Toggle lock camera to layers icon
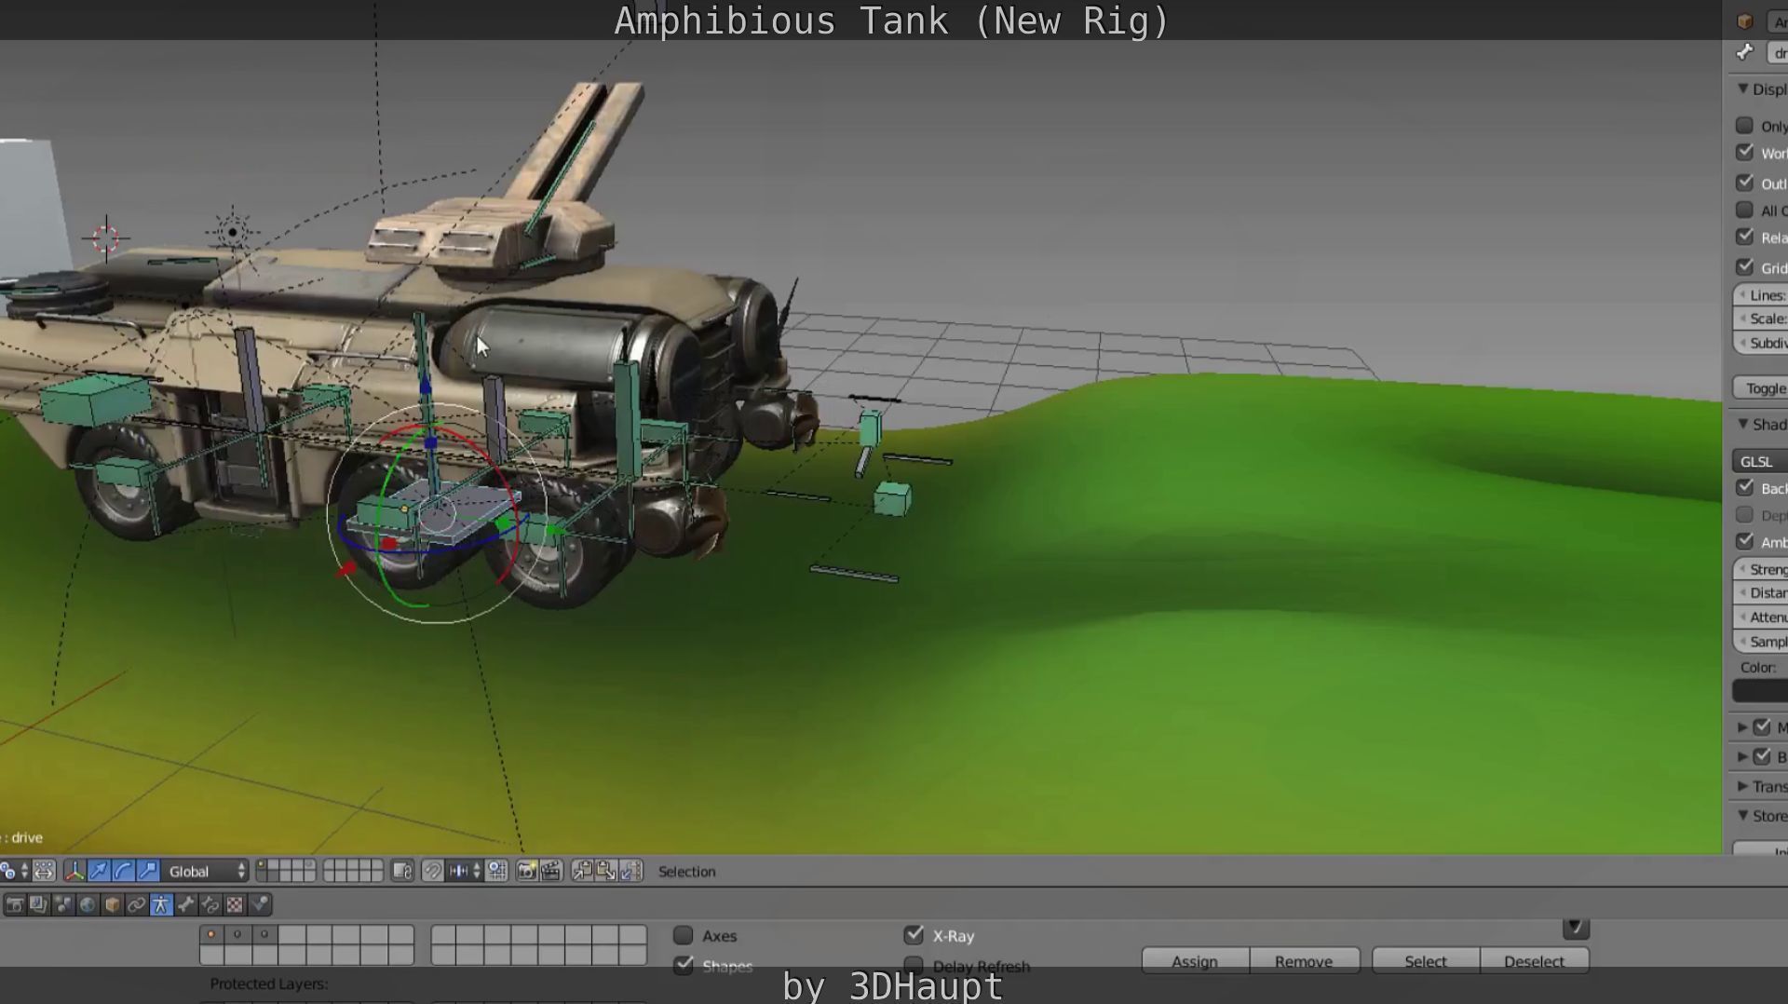This screenshot has height=1004, width=1788. 402,872
